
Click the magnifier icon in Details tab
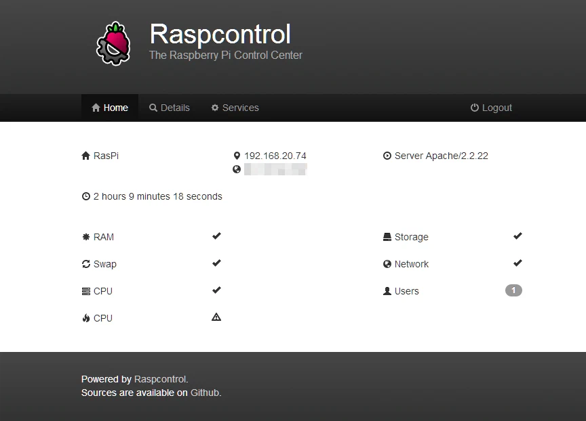click(x=153, y=108)
